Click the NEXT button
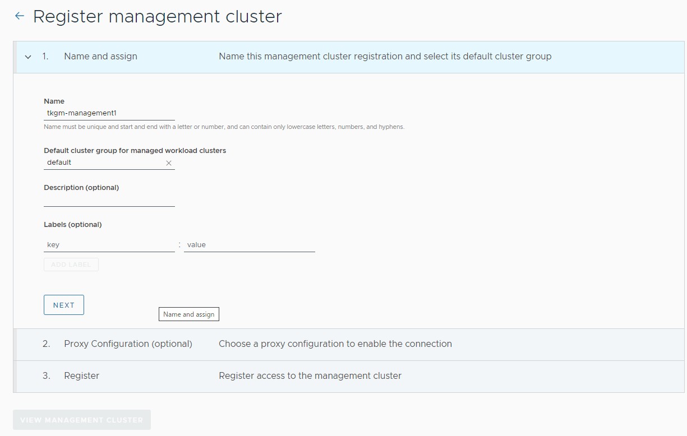 point(64,305)
